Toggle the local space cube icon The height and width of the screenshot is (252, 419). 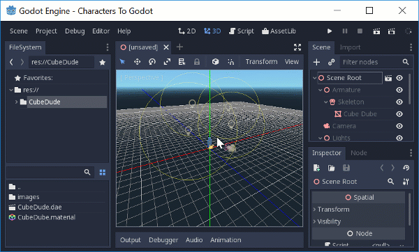click(215, 62)
